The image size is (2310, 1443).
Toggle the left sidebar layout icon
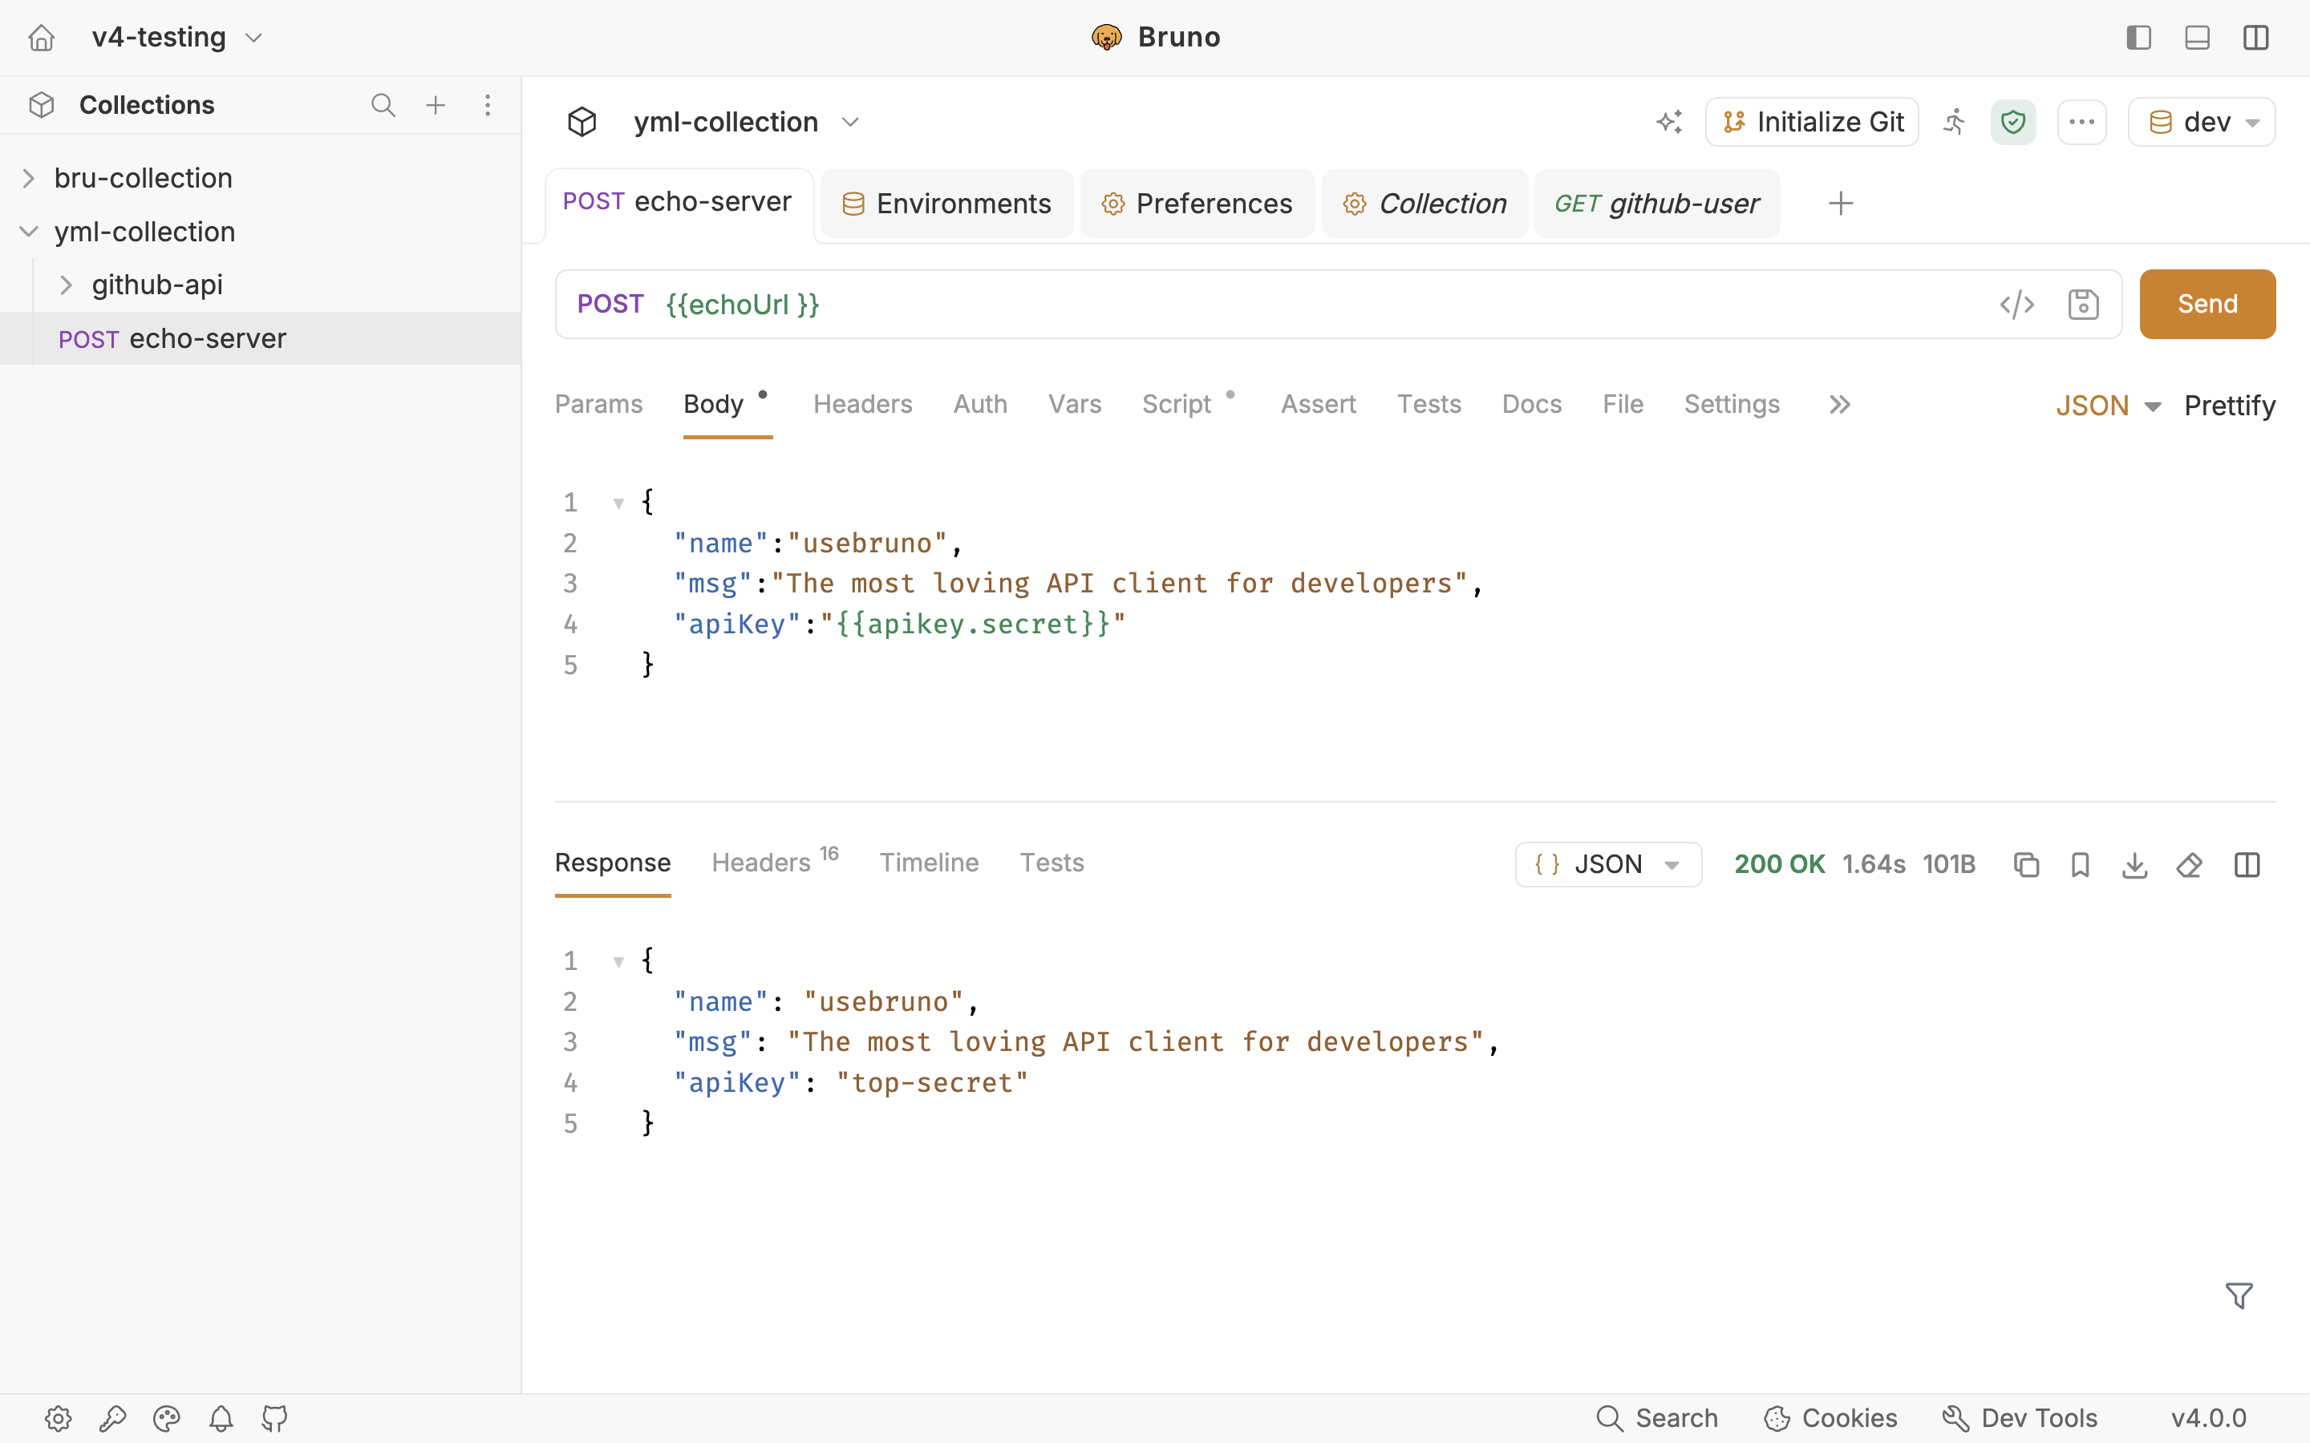pos(2138,37)
